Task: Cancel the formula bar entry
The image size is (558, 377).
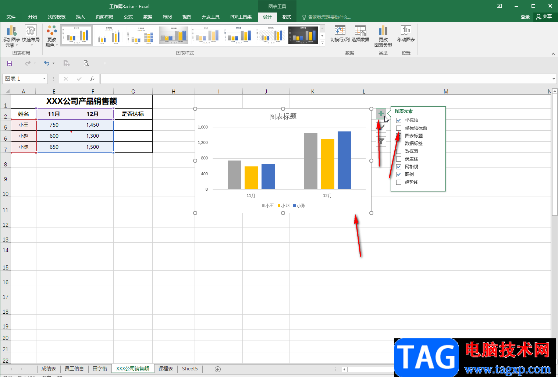Action: [x=66, y=79]
